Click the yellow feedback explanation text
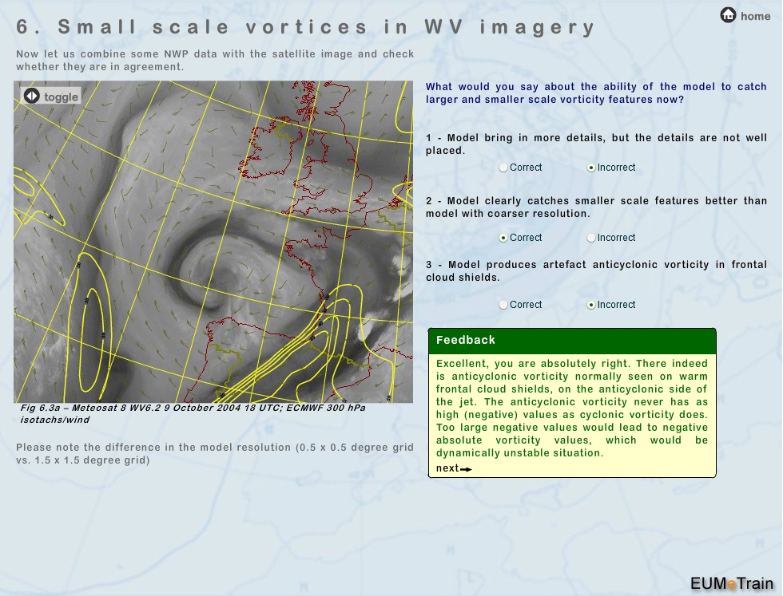 (x=572, y=409)
